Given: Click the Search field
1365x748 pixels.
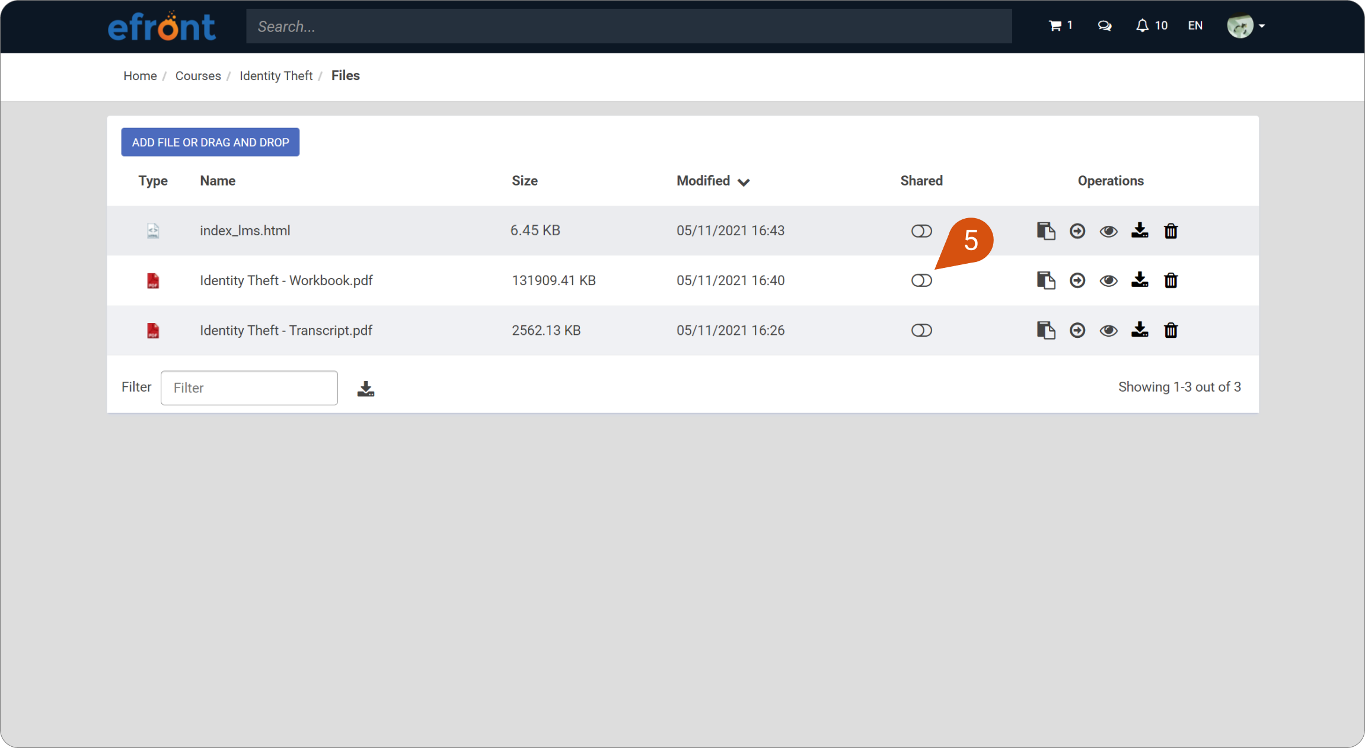Looking at the screenshot, I should [629, 26].
